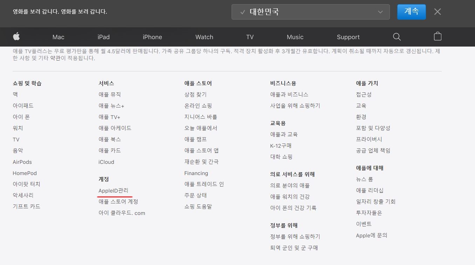Image resolution: width=475 pixels, height=265 pixels.
Task: Open the HomePod footer link
Action: coord(25,173)
